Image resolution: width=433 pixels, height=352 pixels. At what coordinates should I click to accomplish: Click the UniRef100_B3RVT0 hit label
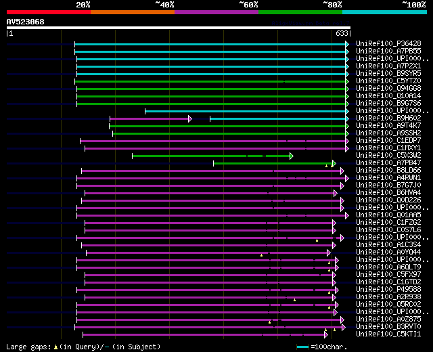(388, 326)
